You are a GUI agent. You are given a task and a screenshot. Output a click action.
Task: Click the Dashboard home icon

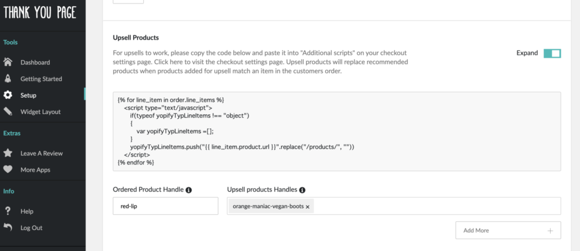pos(8,62)
